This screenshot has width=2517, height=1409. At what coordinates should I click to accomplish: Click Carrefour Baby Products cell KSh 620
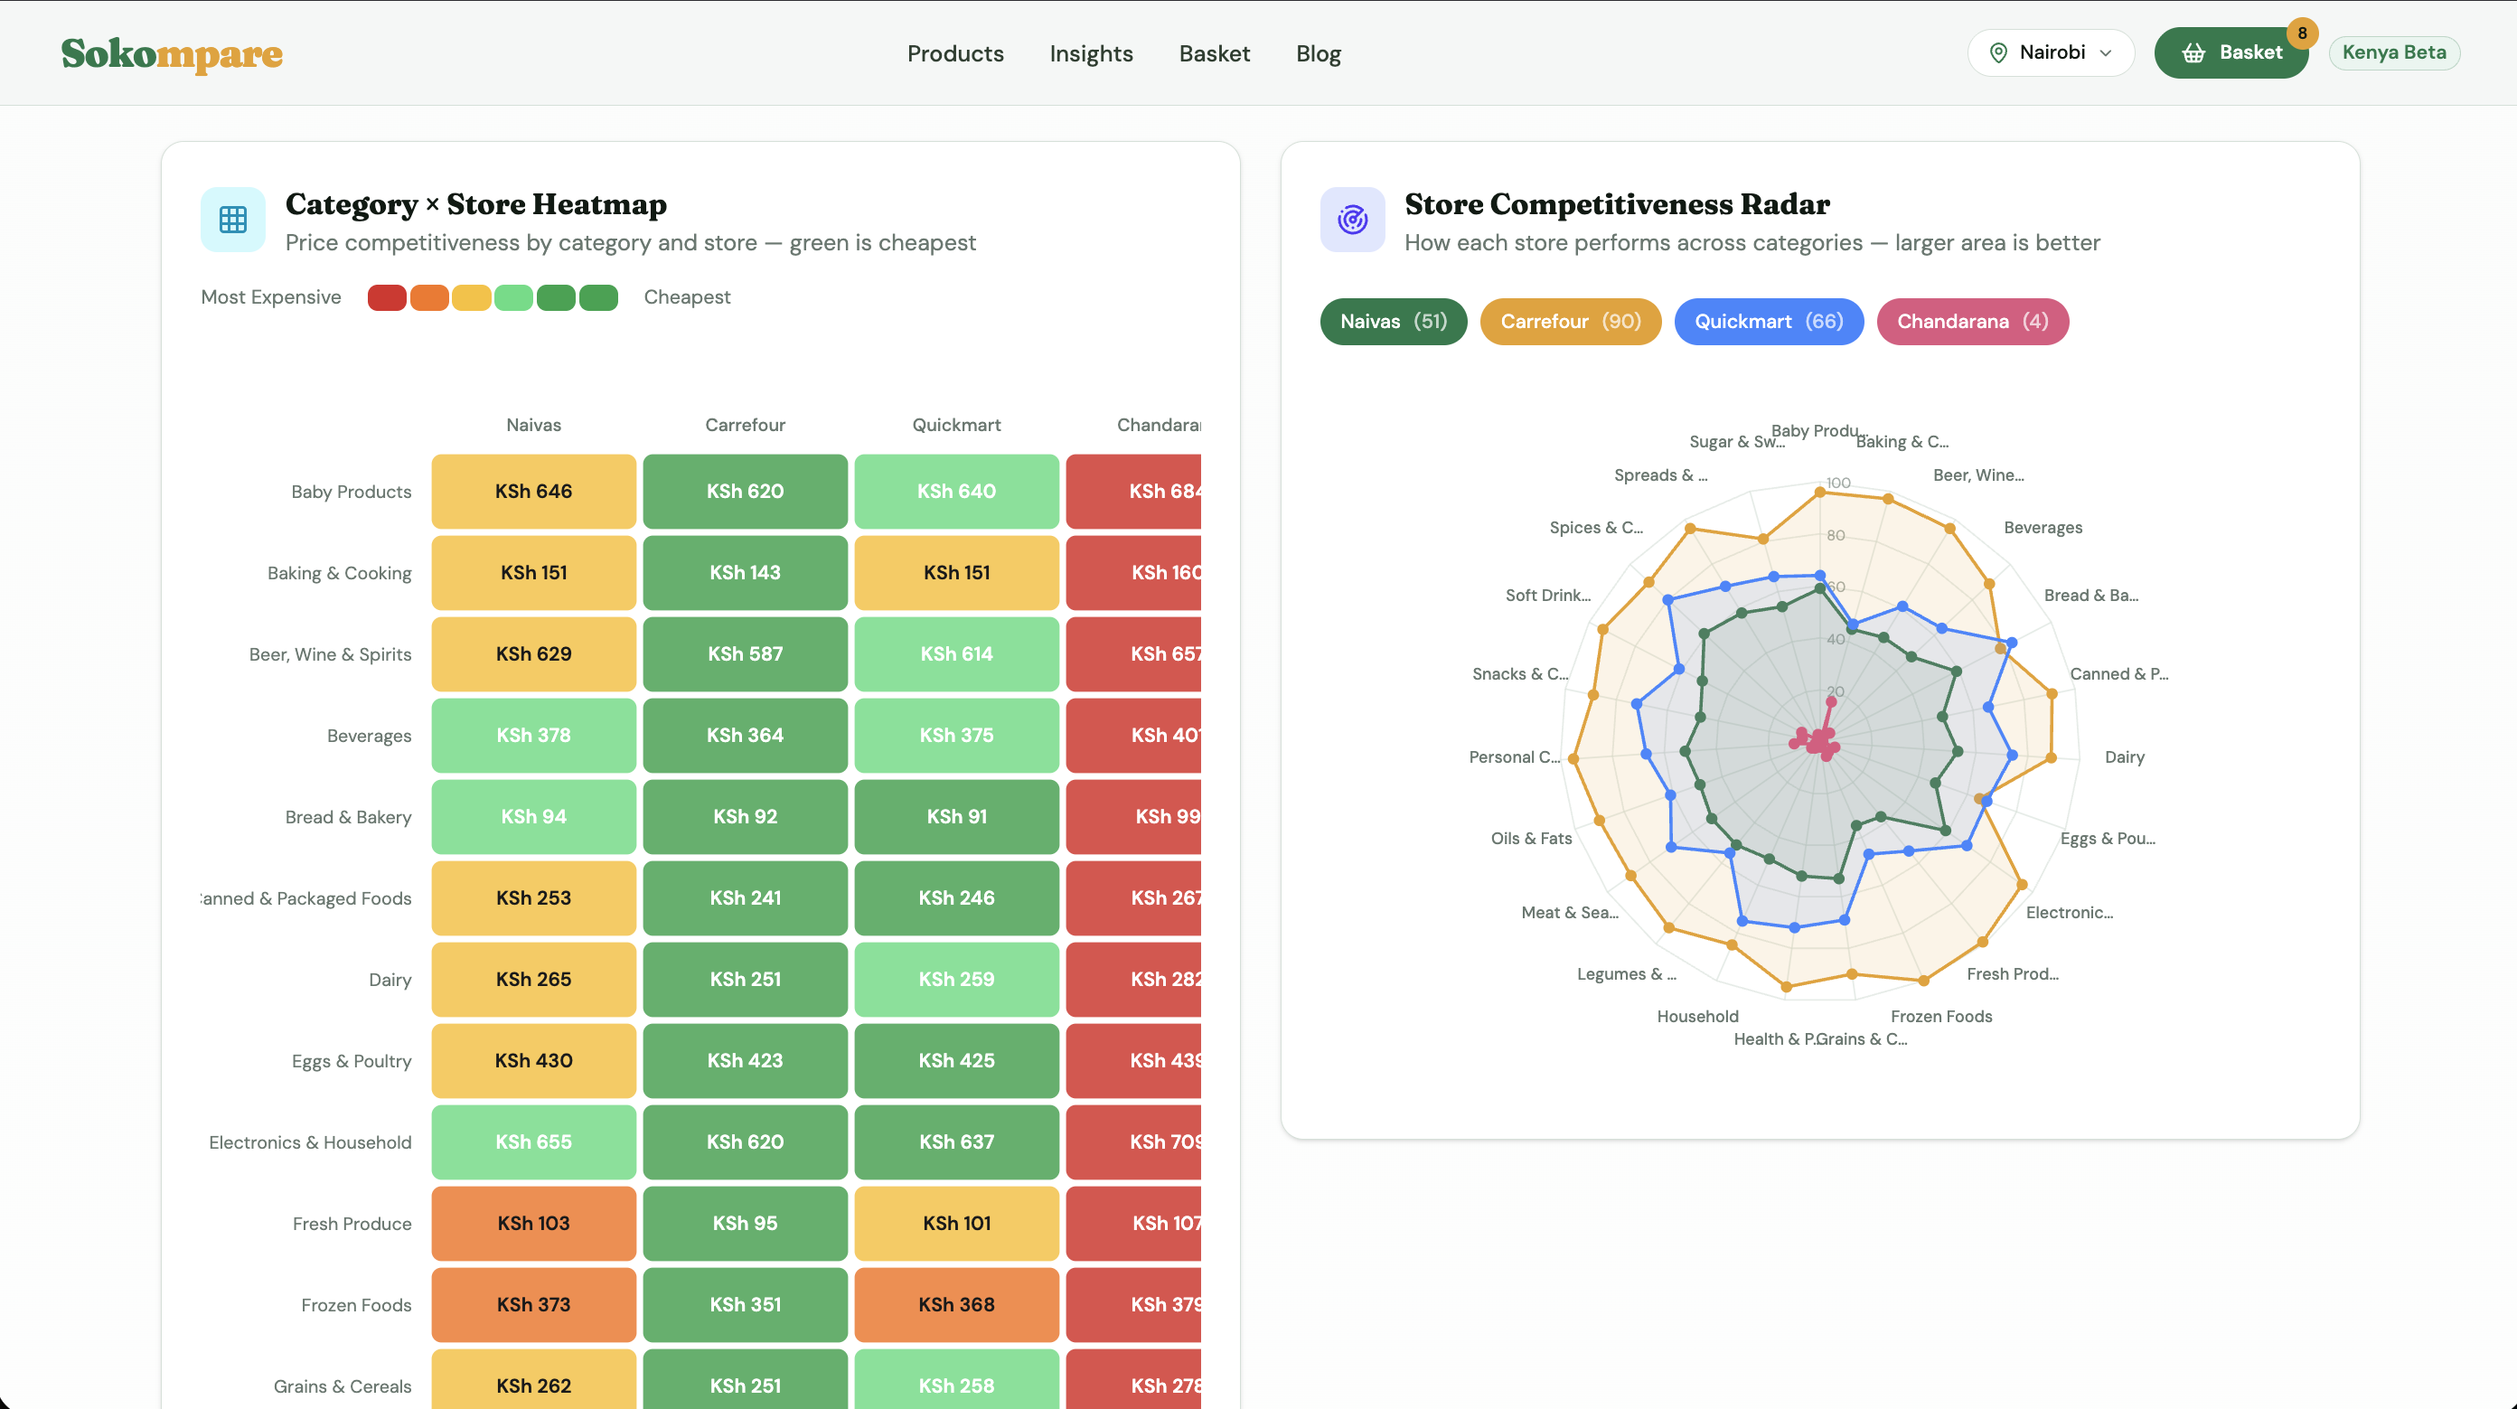click(x=746, y=492)
